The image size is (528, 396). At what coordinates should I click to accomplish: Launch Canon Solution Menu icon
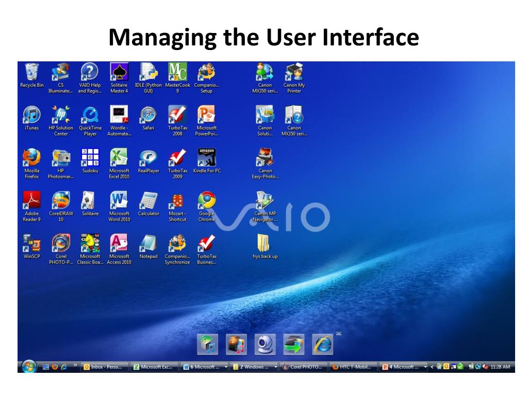(265, 121)
